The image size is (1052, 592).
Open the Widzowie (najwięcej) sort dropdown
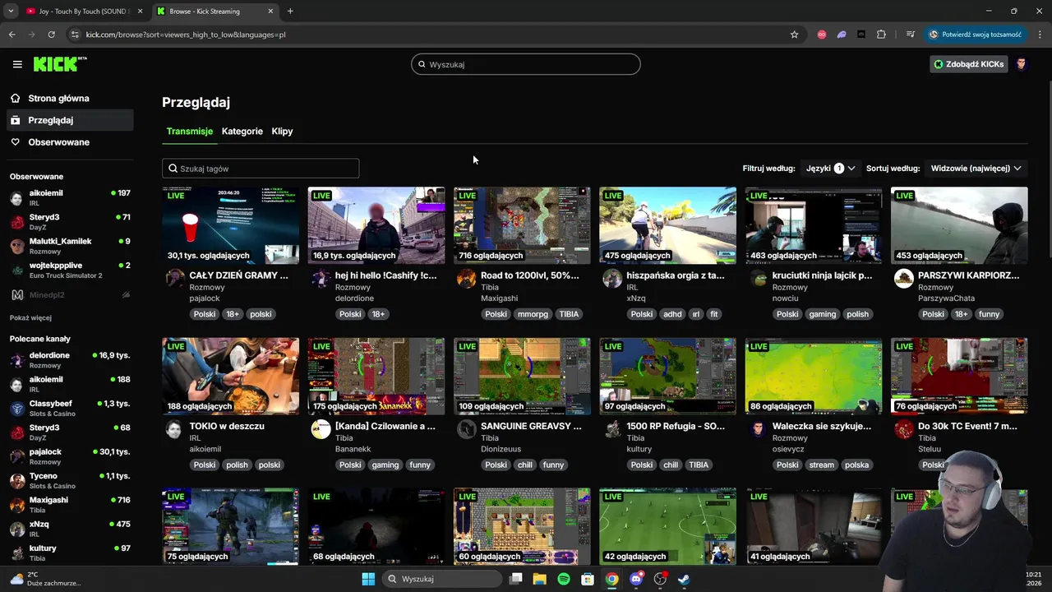(x=976, y=169)
